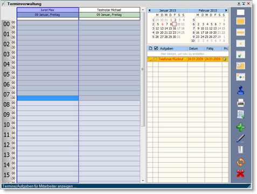Click the checkmark column header in task list
257x194 pixels.
click(x=156, y=48)
